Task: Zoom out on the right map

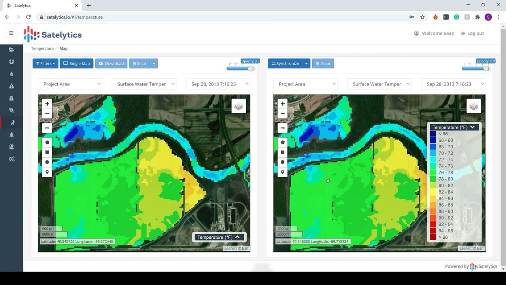Action: [x=282, y=114]
